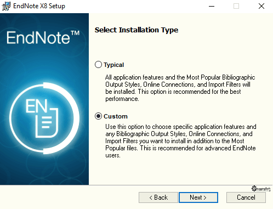Viewport: 273px width, 209px height.
Task: Click the Select Installation Type heading
Action: pos(136,30)
